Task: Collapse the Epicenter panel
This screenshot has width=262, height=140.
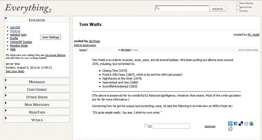Action: [6, 18]
